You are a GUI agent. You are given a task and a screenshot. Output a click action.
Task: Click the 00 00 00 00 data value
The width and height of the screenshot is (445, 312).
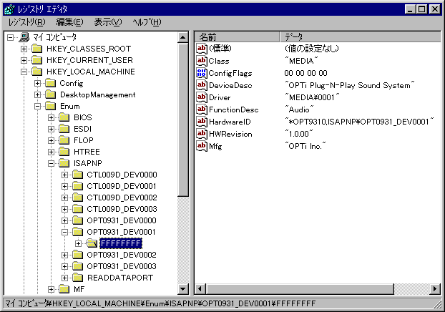pos(305,73)
